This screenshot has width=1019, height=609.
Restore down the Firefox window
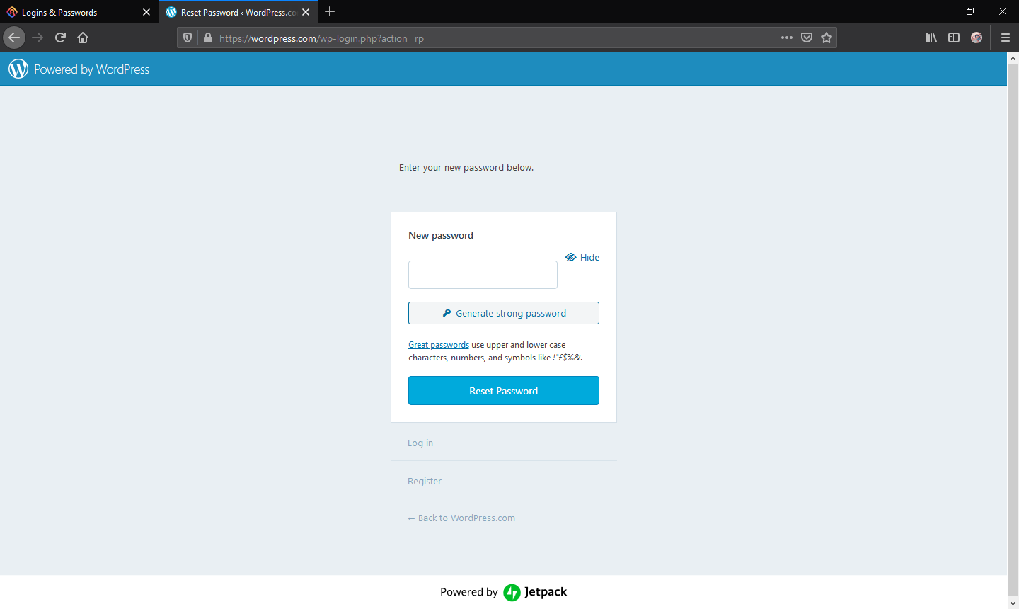pyautogui.click(x=970, y=11)
